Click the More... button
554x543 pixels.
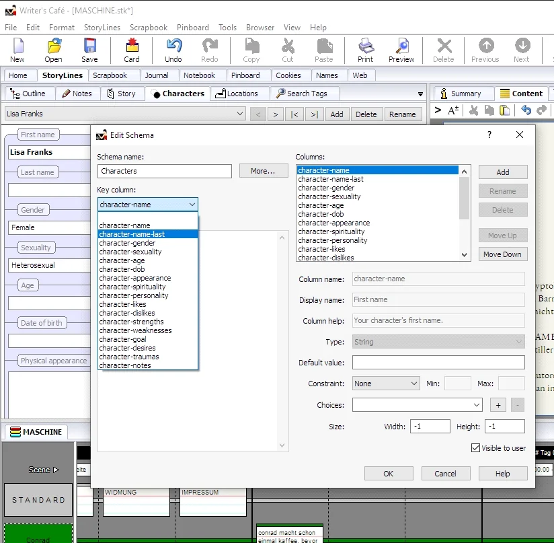click(x=263, y=171)
